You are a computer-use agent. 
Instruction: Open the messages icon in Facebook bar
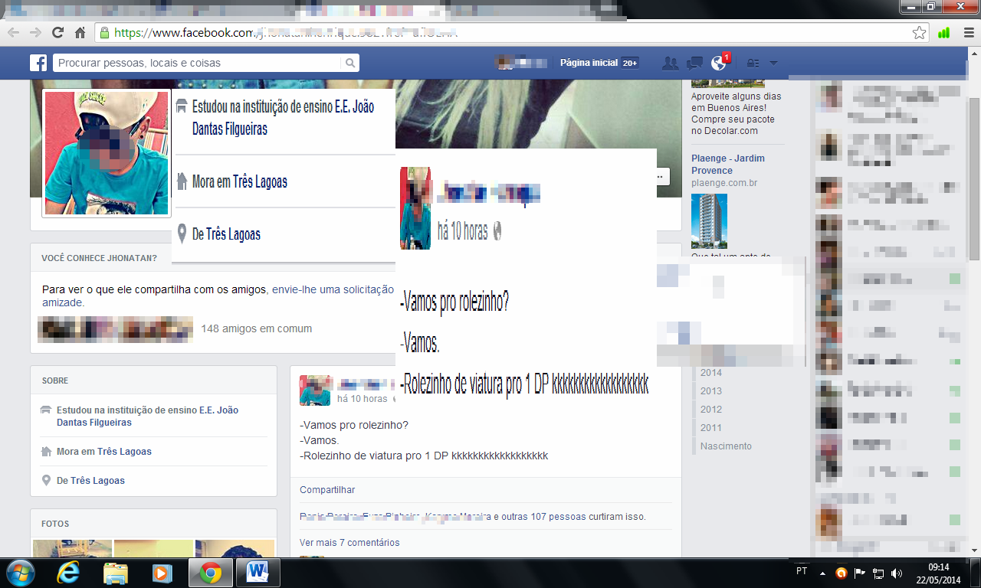pyautogui.click(x=694, y=63)
